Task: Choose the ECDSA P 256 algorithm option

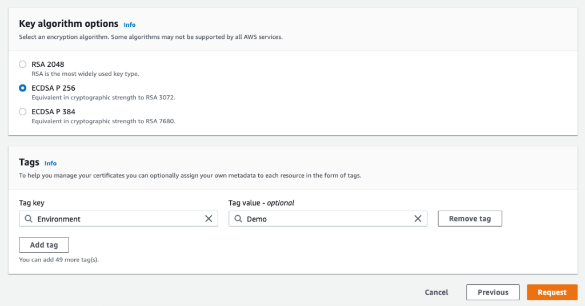Action: pos(23,88)
